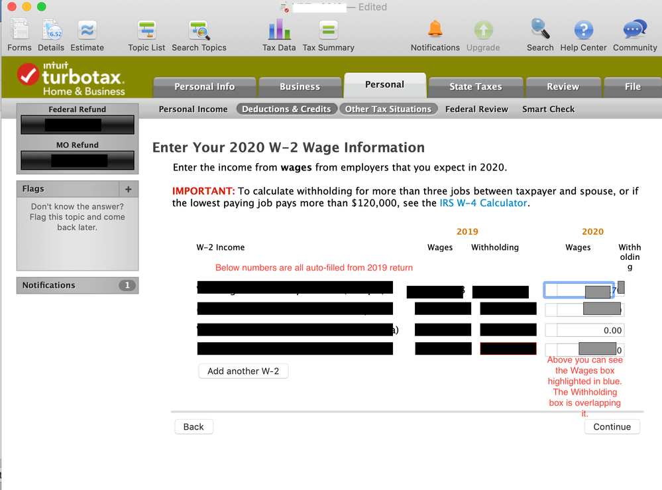Open the Forms view icon
This screenshot has width=662, height=490.
tap(19, 31)
